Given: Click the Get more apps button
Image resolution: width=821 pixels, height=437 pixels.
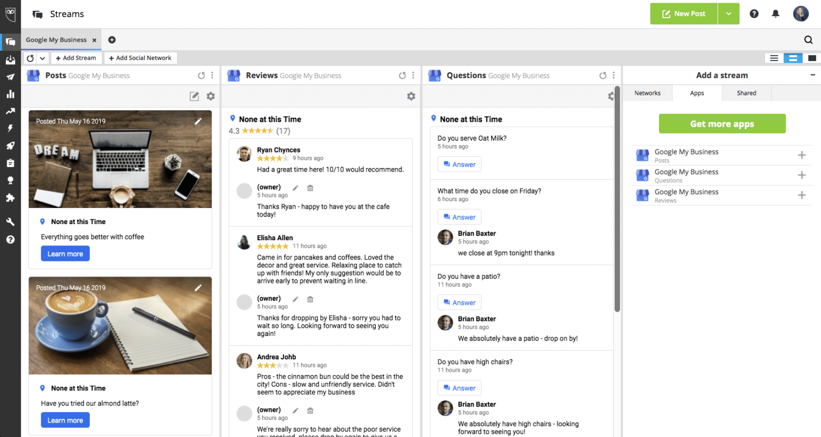Looking at the screenshot, I should point(722,124).
